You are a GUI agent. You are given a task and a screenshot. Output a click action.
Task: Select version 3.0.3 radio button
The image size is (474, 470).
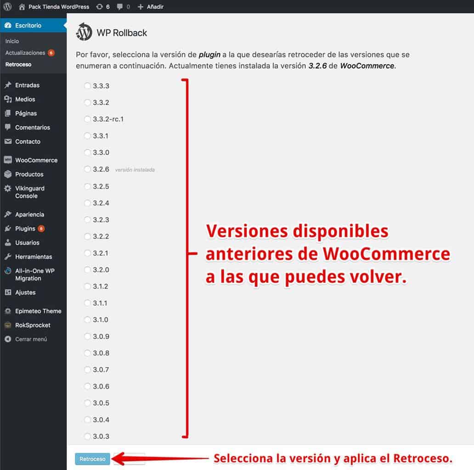[87, 436]
